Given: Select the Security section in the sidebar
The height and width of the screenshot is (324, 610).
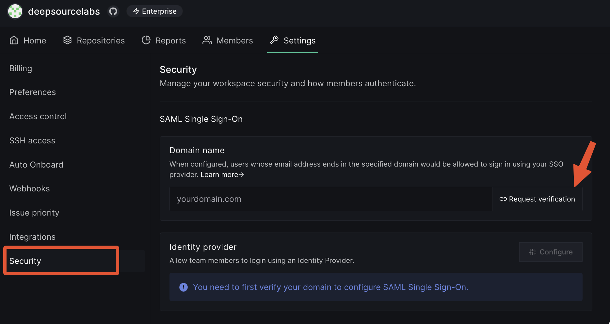Looking at the screenshot, I should pos(25,261).
